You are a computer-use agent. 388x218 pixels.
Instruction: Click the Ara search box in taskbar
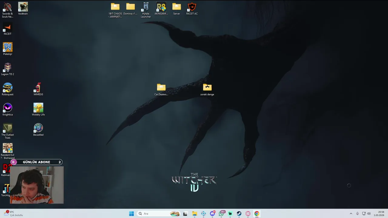[x=159, y=214]
